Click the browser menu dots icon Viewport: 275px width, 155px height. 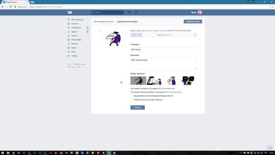272,7
